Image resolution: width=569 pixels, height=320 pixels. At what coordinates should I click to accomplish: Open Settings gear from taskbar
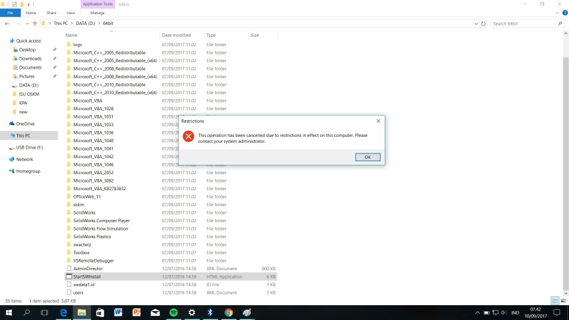[x=191, y=312]
